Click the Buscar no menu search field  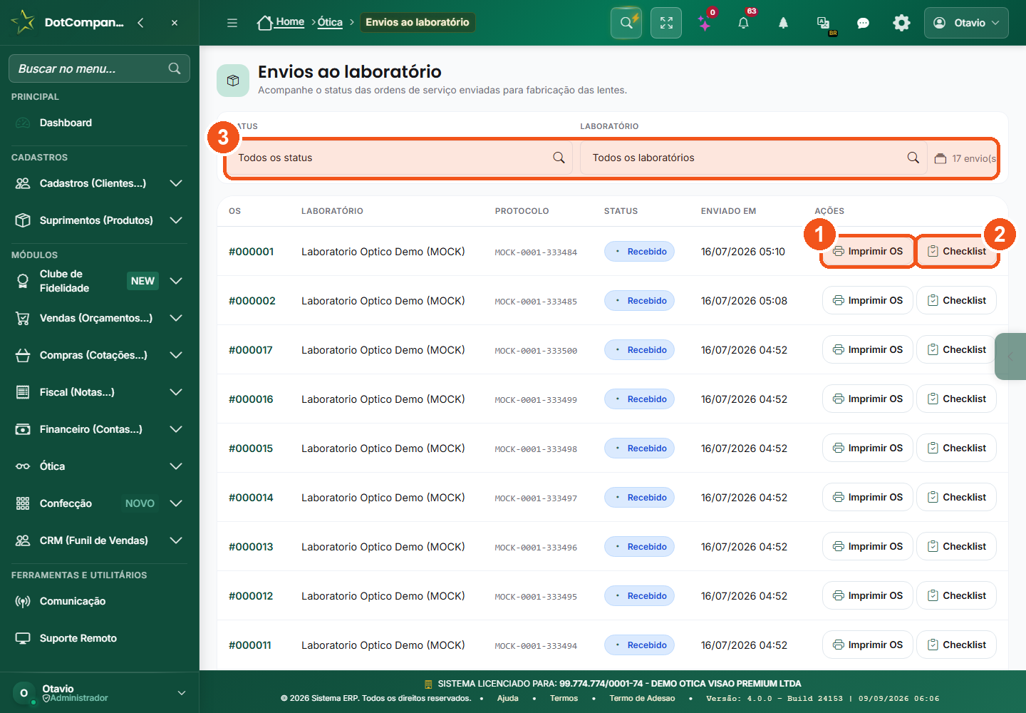pyautogui.click(x=99, y=68)
